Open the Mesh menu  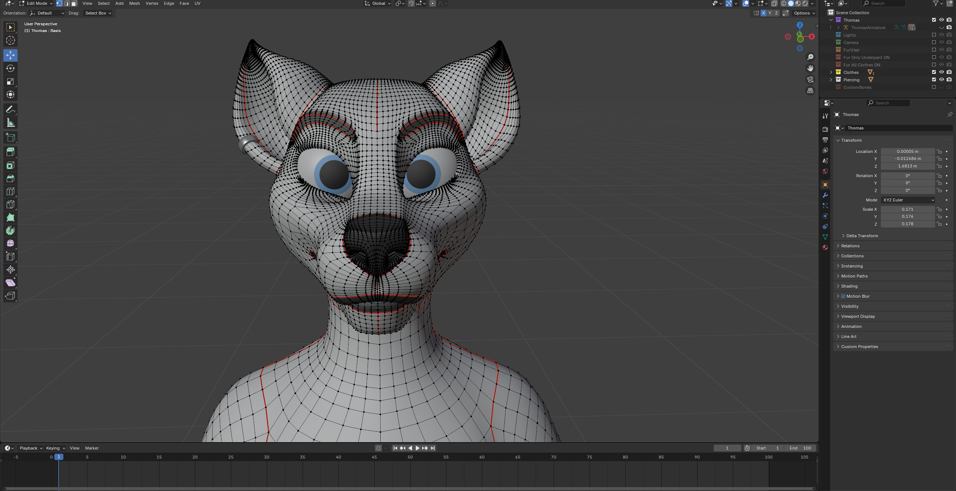(134, 3)
